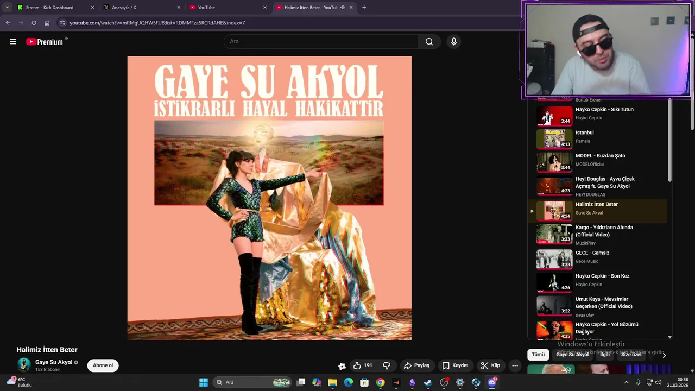Go back in browser history
This screenshot has width=695, height=391.
(x=8, y=23)
